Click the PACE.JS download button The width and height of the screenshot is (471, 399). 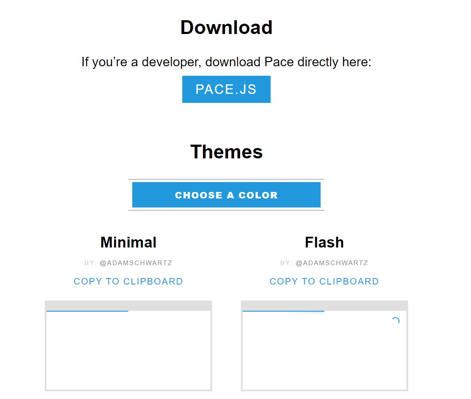[x=226, y=89]
